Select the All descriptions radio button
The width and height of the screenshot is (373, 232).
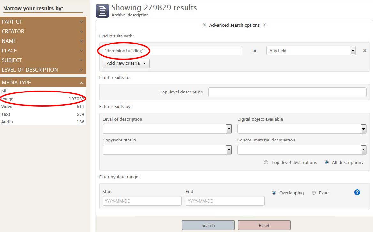coord(327,162)
